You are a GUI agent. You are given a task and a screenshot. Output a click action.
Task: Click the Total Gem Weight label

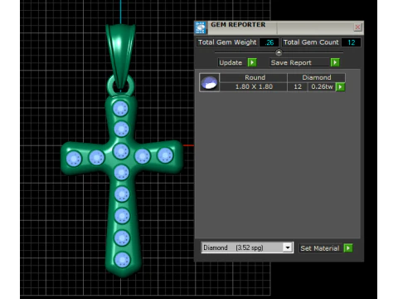227,42
